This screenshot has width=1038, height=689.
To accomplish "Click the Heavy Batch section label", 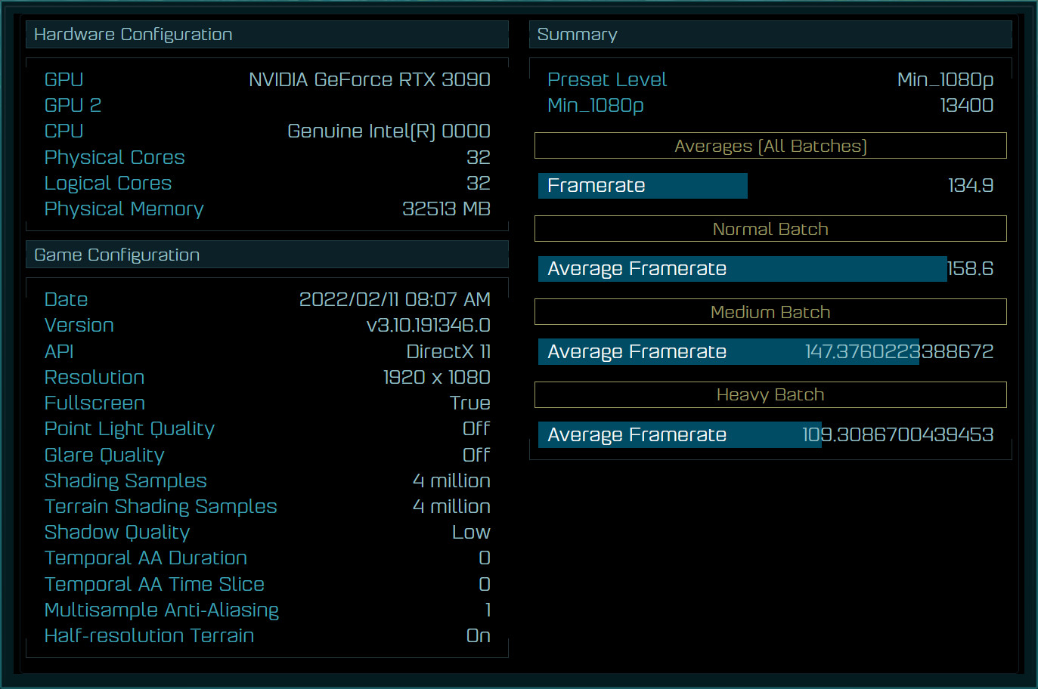I will point(770,394).
